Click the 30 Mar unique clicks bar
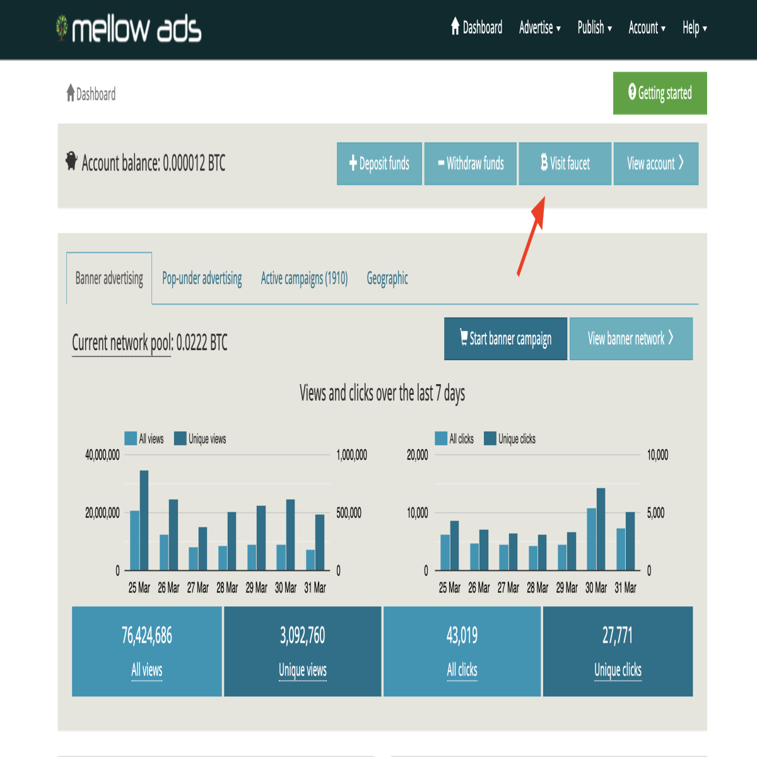The width and height of the screenshot is (757, 757). click(601, 529)
